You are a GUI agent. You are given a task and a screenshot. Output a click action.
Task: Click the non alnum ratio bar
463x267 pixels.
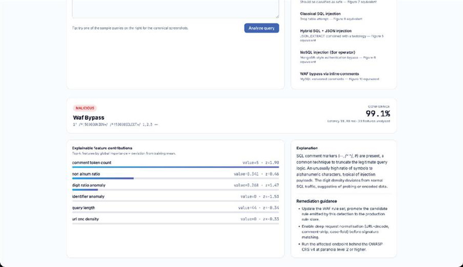tap(175, 179)
